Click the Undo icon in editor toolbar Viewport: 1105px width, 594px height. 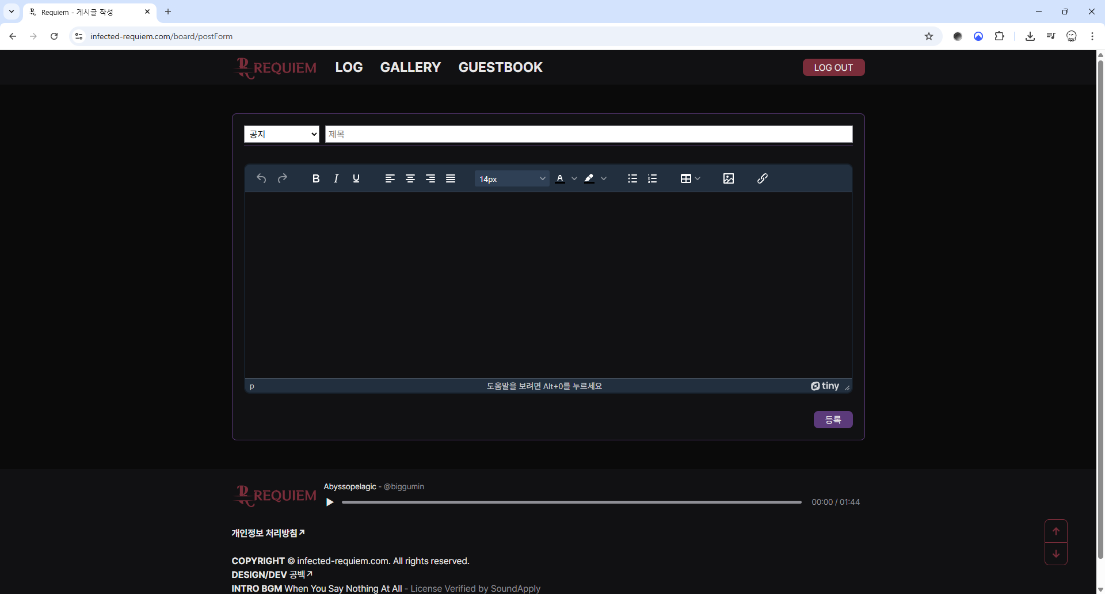261,178
